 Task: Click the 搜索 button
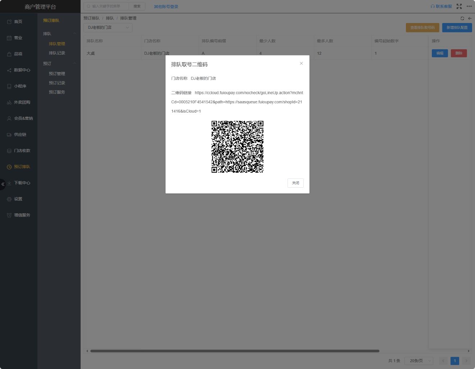(137, 6)
